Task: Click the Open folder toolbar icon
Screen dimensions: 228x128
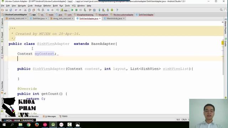Action: point(2,10)
